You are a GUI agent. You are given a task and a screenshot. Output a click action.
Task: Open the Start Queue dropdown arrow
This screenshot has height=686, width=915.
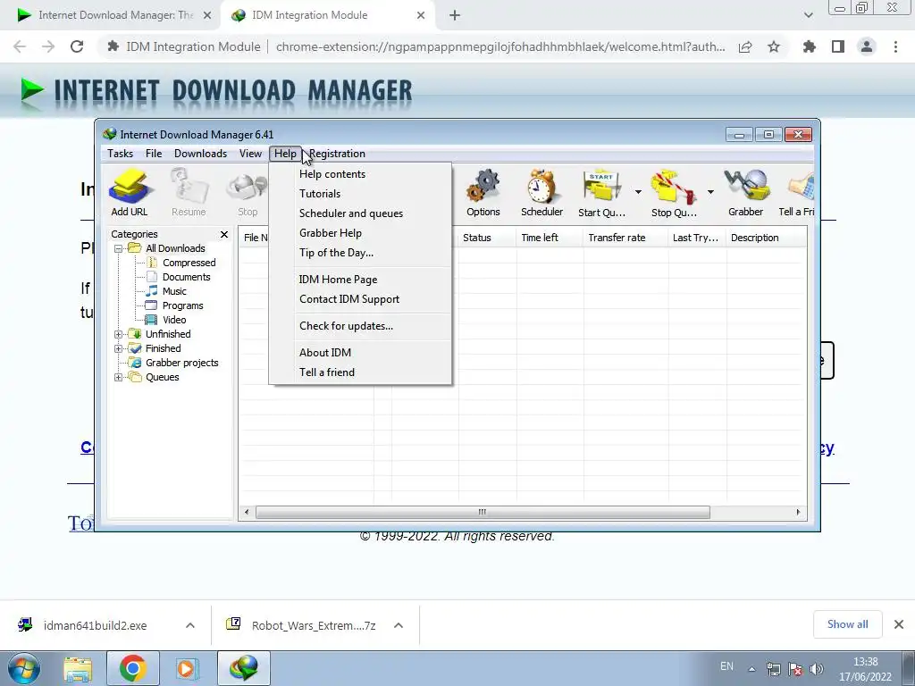click(638, 192)
